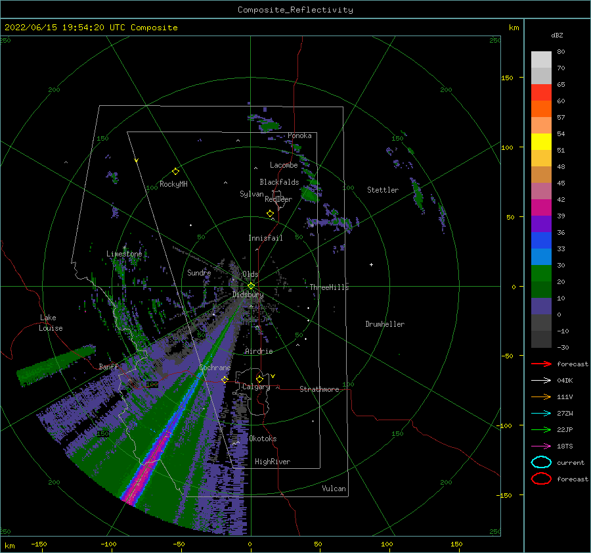Click the radar site marker at map center
Screen dimensions: 591x553
[x=251, y=286]
